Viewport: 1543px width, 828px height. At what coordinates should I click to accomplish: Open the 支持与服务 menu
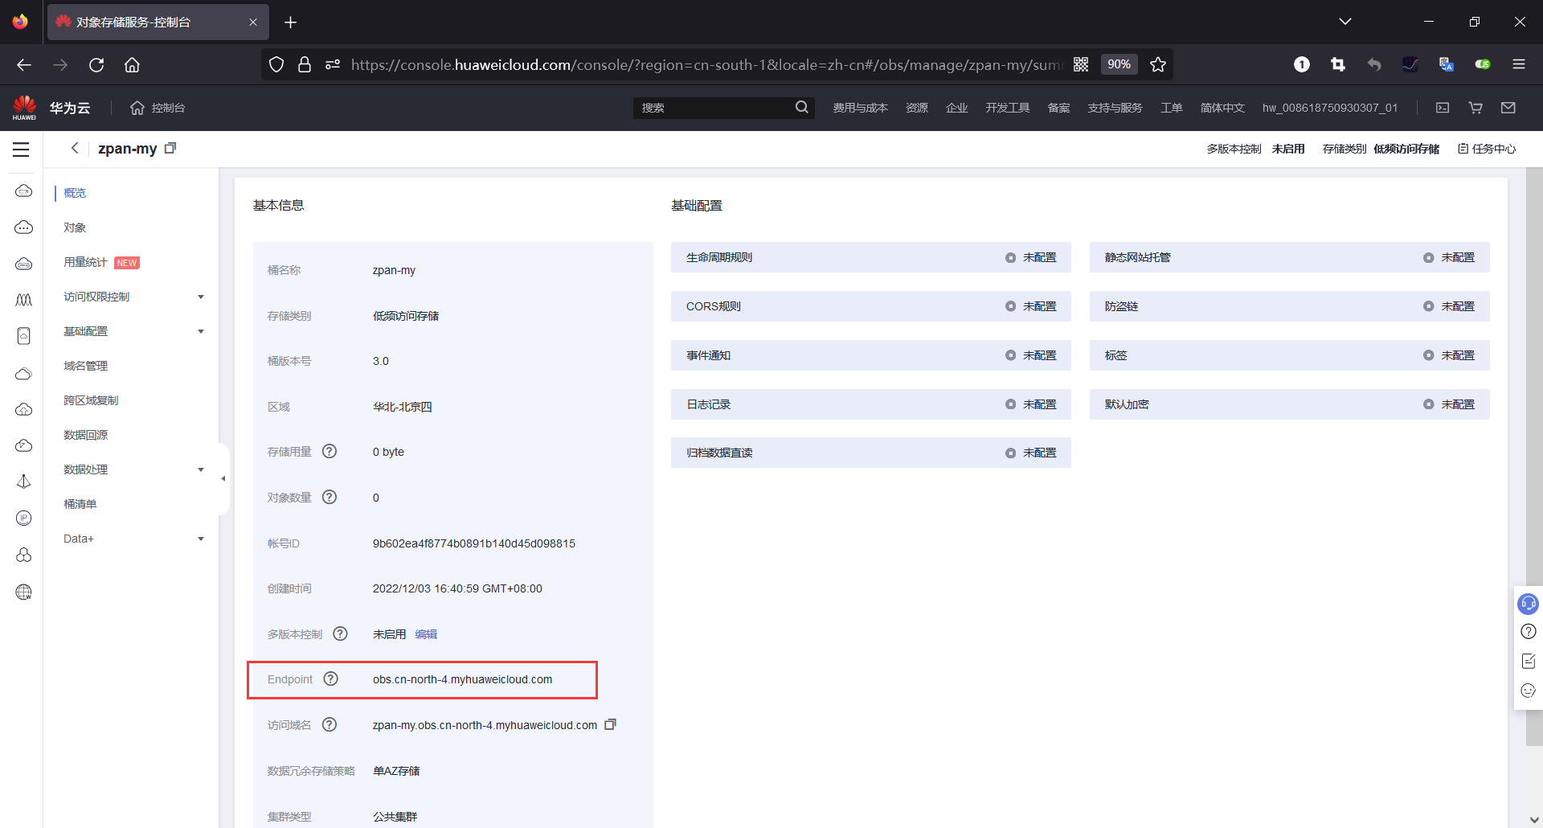click(x=1115, y=108)
